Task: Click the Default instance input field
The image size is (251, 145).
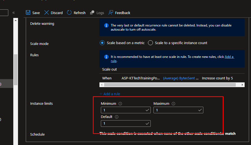Action: 123,123
